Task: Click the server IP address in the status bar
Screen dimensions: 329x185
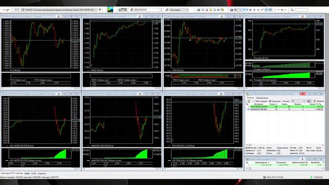Action: (x=275, y=177)
